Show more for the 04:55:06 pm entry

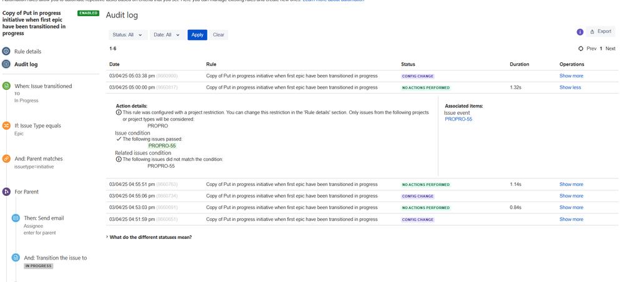pos(571,196)
